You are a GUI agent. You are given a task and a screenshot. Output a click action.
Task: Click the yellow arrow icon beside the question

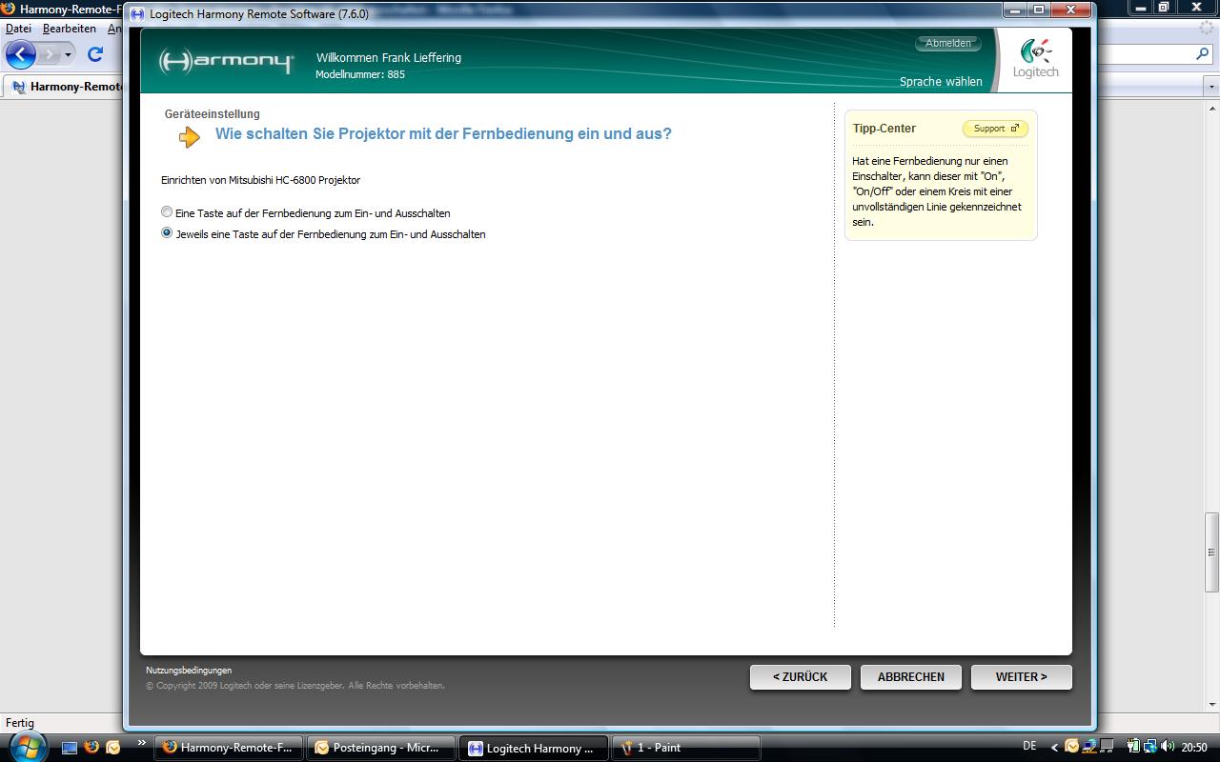pyautogui.click(x=190, y=137)
